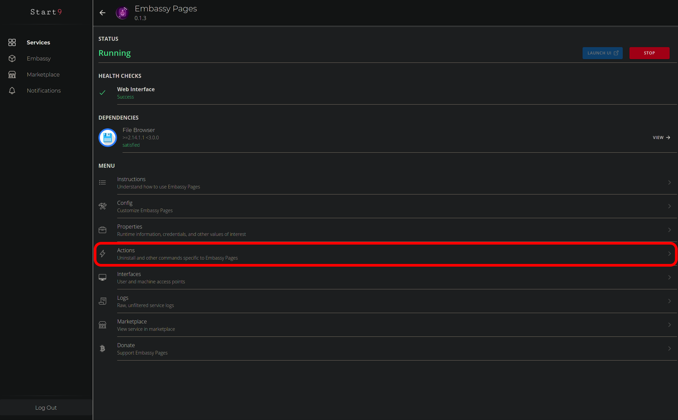Click the Actions lightning bolt icon

[102, 254]
